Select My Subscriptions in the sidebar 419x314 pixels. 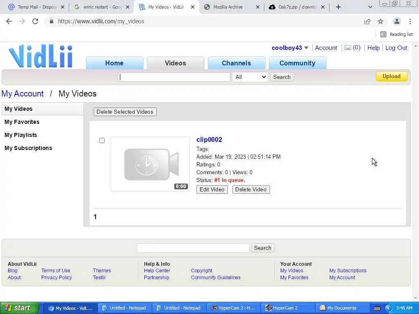point(28,148)
